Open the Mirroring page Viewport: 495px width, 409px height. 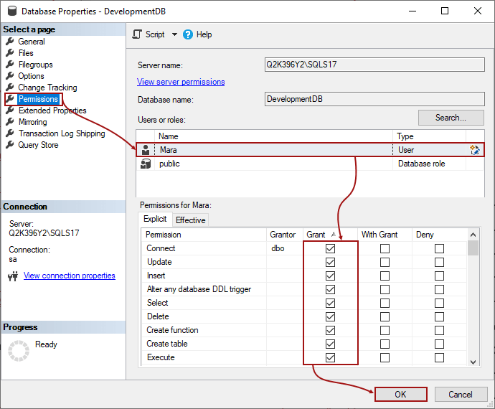(32, 122)
